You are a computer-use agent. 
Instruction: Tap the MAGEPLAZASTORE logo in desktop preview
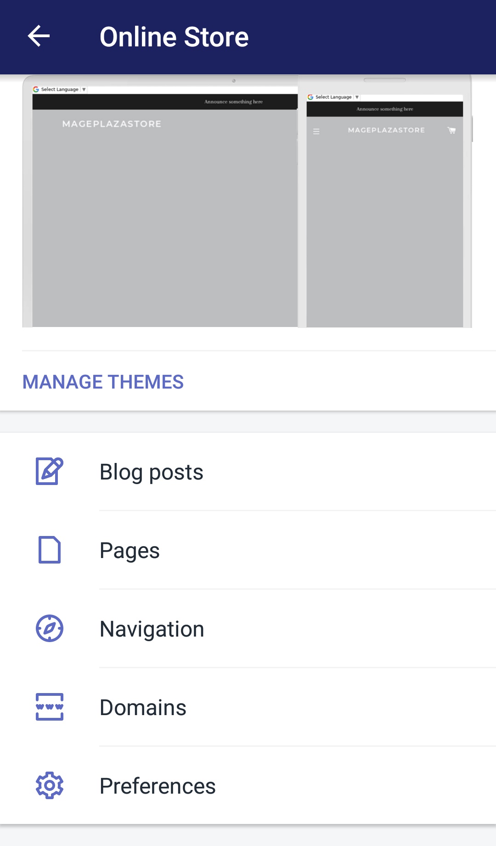tap(112, 124)
